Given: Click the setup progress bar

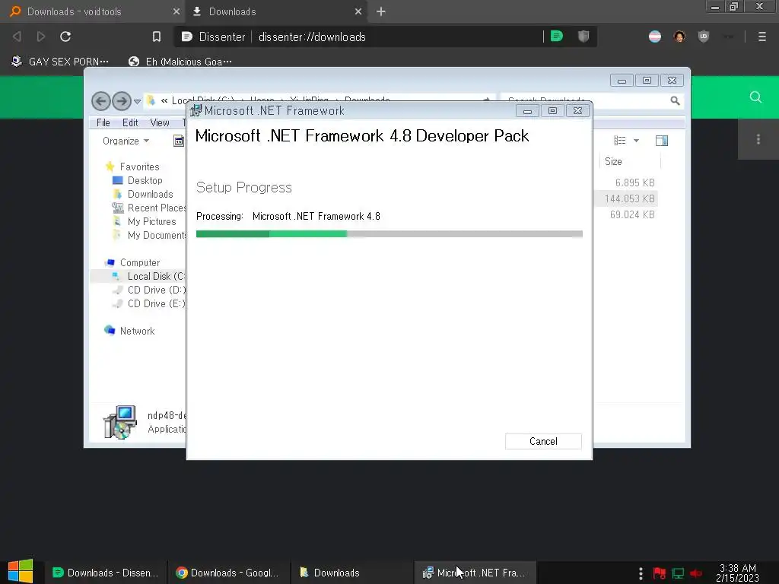Looking at the screenshot, I should coord(389,234).
